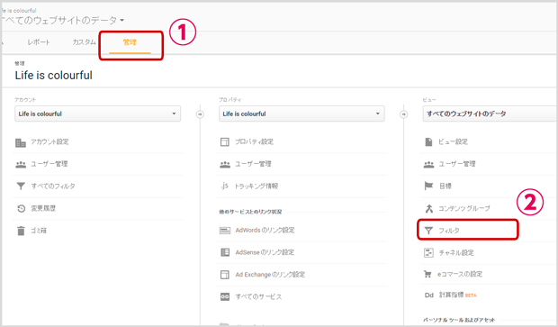Click the eコマースの設定 cart icon

(427, 274)
